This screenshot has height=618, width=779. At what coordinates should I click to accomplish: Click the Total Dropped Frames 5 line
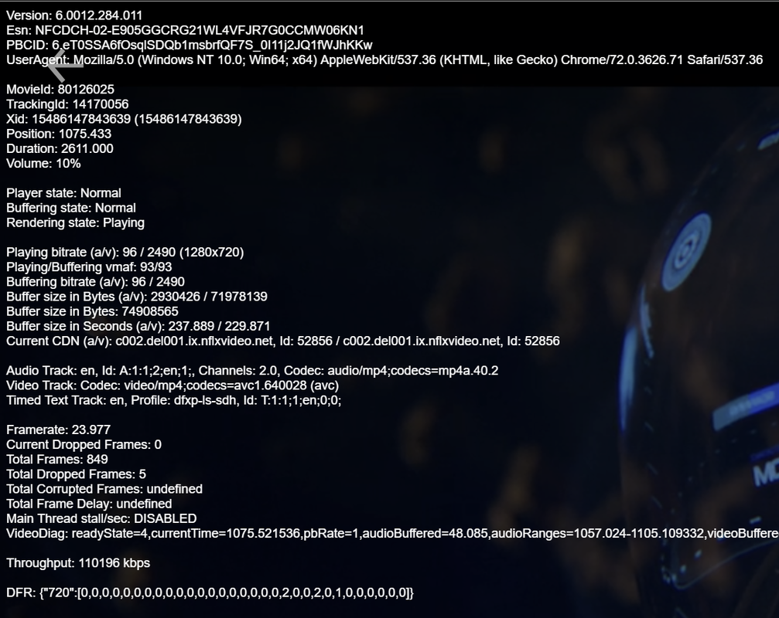coord(76,474)
